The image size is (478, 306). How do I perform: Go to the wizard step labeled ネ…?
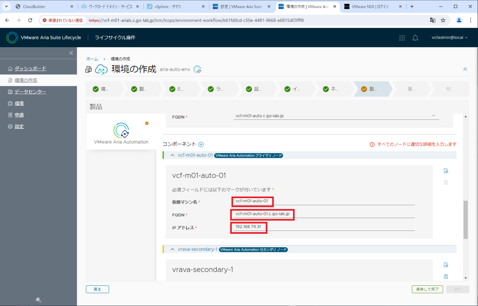(x=334, y=89)
